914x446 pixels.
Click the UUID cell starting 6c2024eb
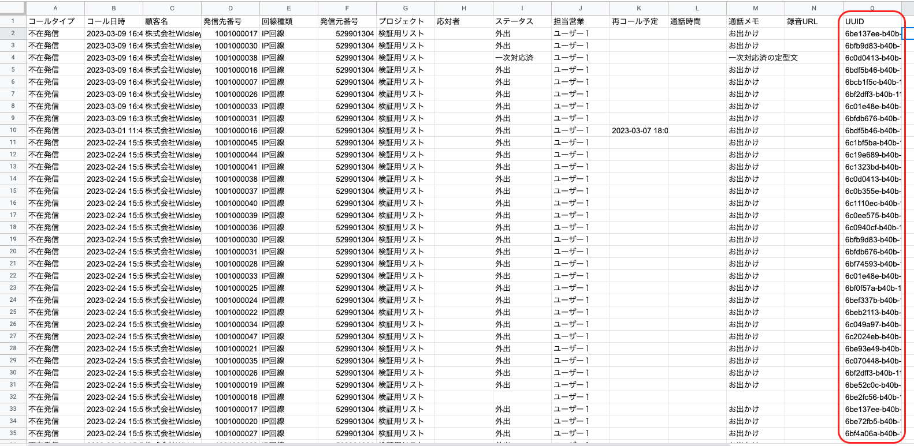coord(872,337)
